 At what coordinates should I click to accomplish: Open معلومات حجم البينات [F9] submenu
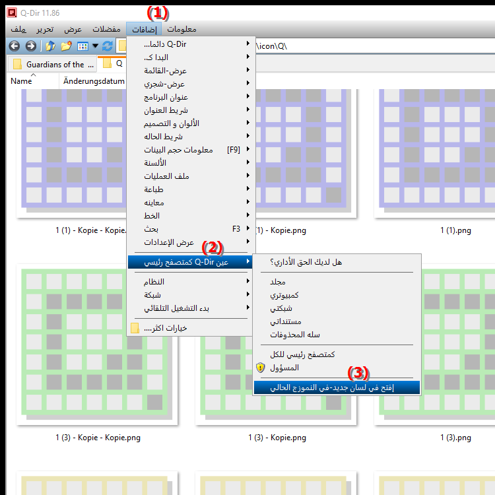click(x=190, y=150)
